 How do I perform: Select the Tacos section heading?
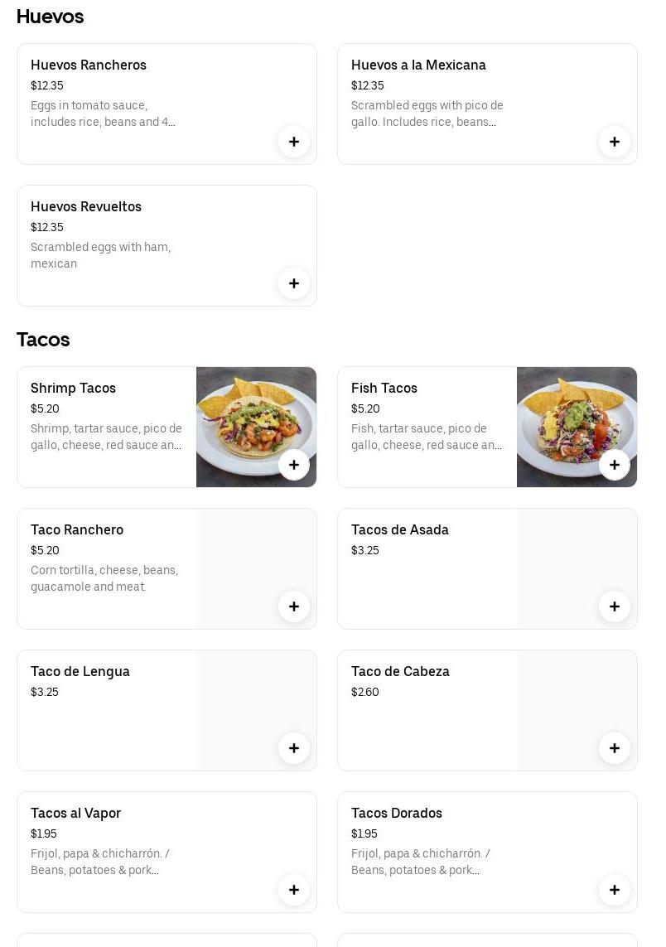coord(43,340)
